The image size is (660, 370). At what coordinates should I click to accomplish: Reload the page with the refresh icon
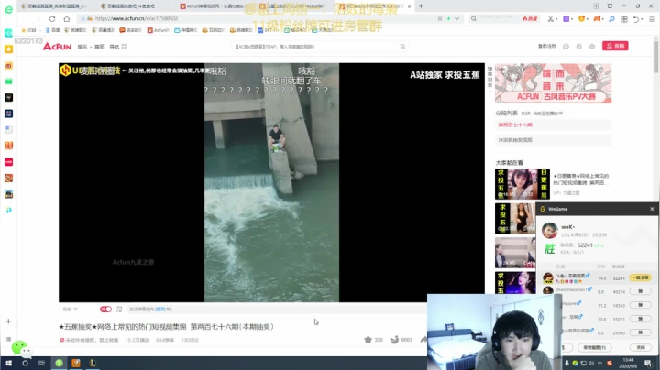click(x=52, y=19)
